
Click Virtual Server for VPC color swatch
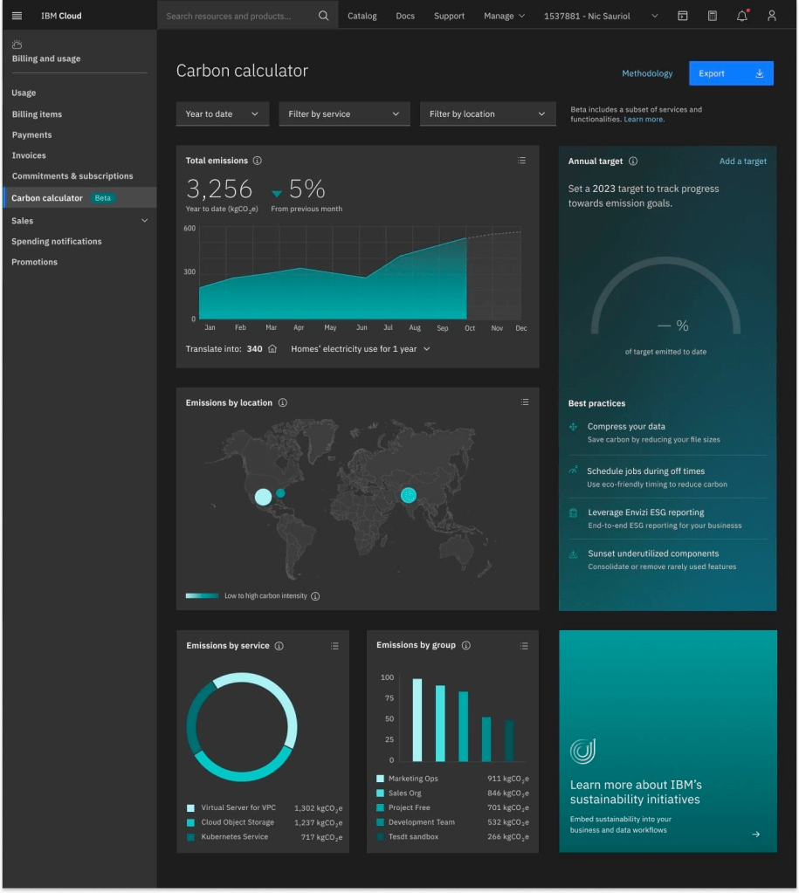(x=191, y=807)
